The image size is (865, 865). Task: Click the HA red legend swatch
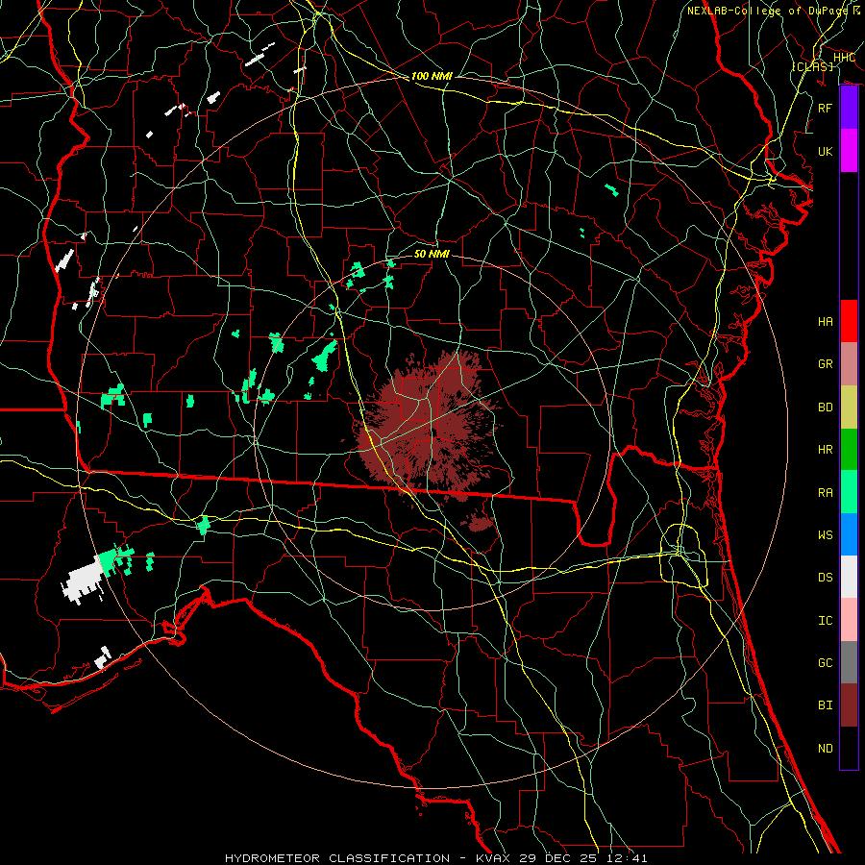pyautogui.click(x=849, y=321)
